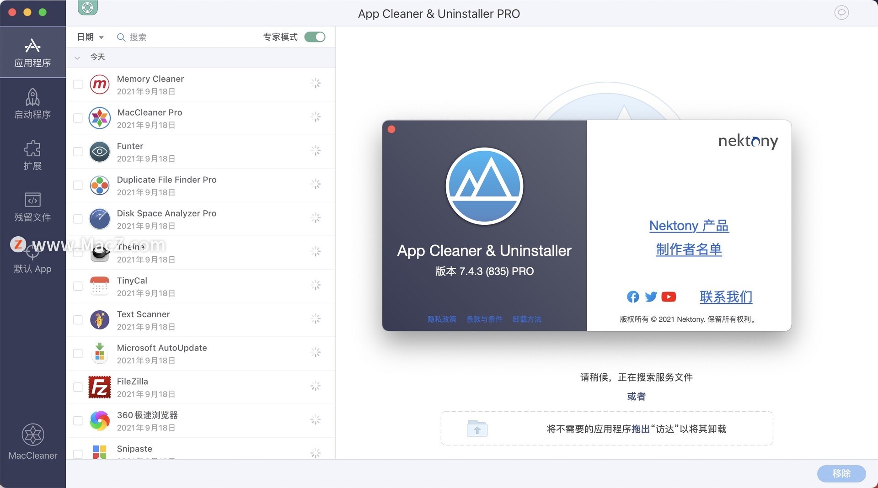Viewport: 878px width, 488px height.
Task: Open the feedback speech bubble icon
Action: (841, 13)
